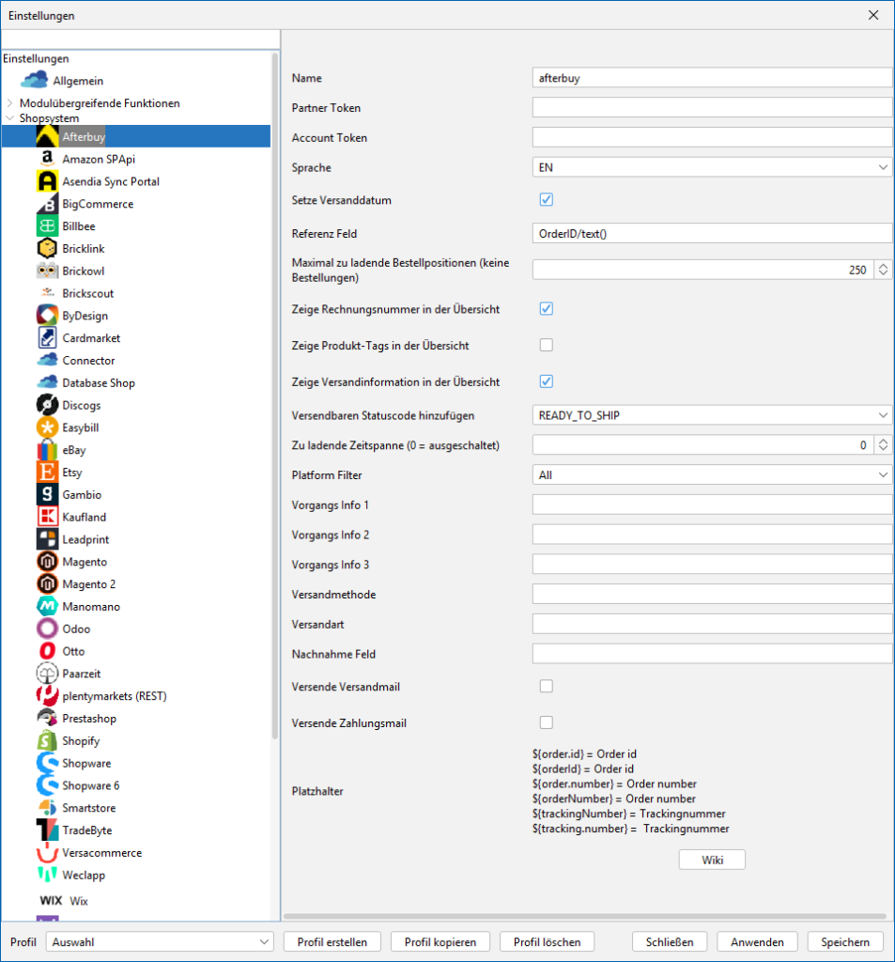
Task: Choose the Kaufland shop icon
Action: tap(47, 517)
